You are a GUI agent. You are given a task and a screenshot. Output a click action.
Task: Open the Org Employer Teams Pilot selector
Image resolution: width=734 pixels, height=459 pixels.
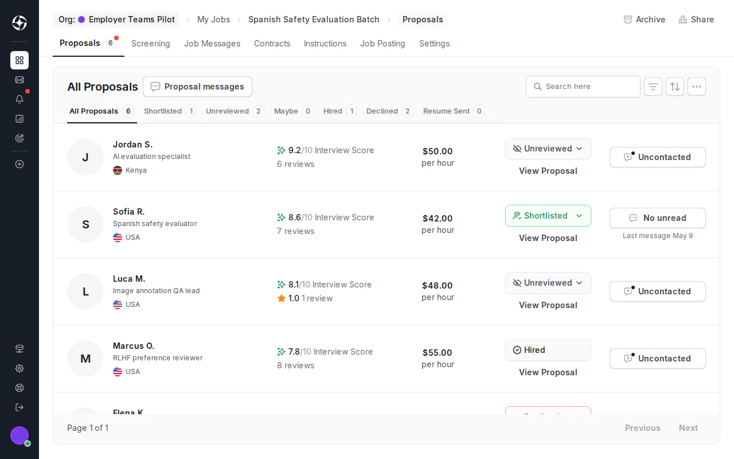pos(116,20)
